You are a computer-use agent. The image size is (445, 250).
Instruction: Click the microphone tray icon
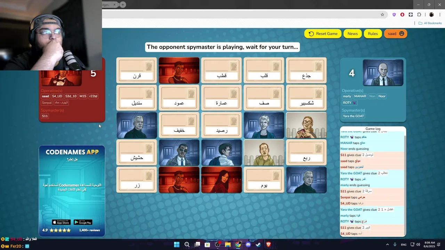tap(395, 244)
